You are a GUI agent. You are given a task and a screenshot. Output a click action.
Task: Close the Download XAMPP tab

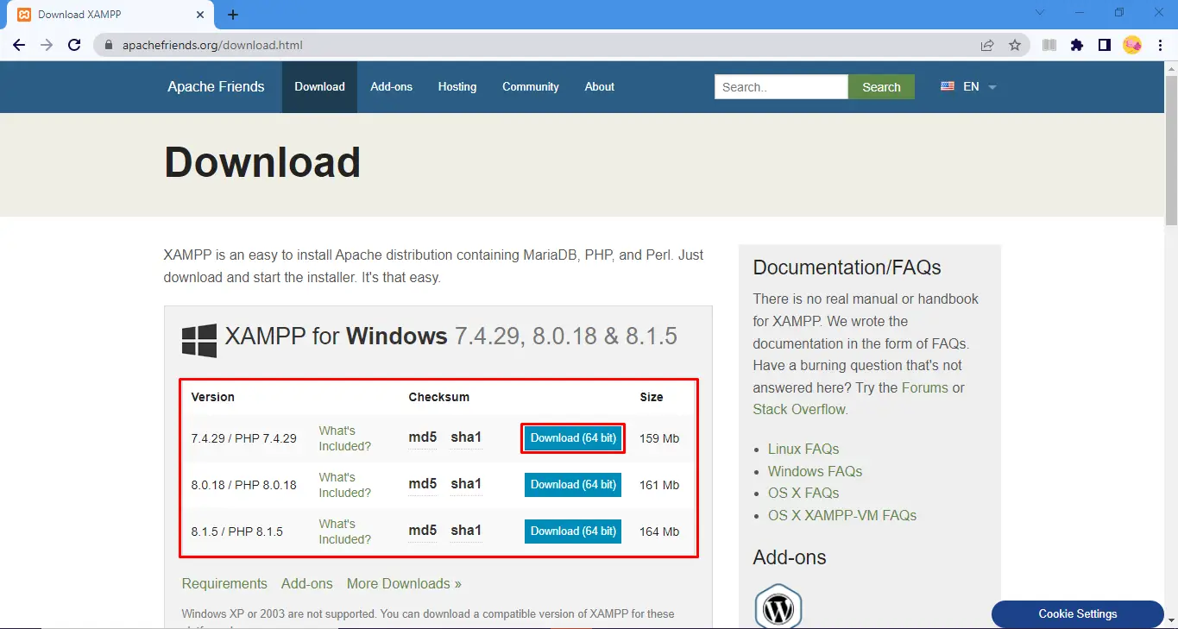[x=200, y=15]
